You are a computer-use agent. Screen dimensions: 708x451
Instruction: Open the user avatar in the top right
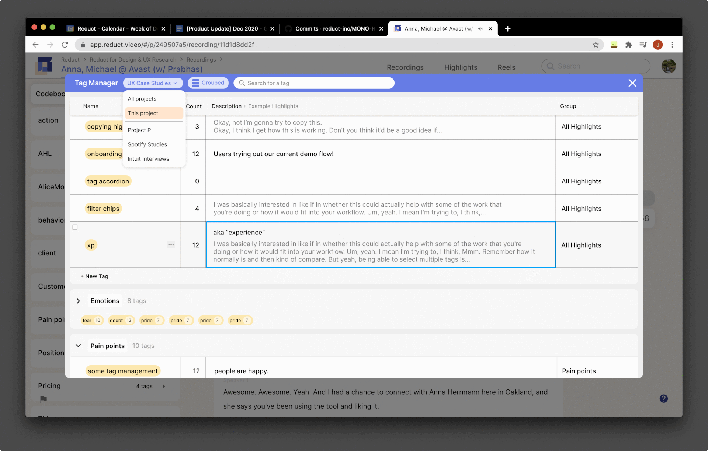pos(668,66)
